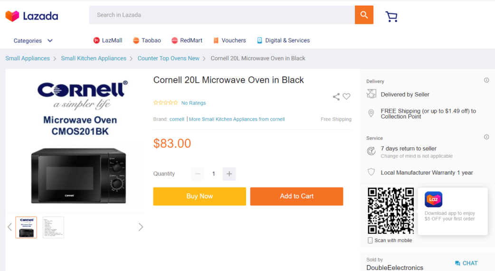Click the Buy Now button
This screenshot has width=495, height=271.
[200, 196]
